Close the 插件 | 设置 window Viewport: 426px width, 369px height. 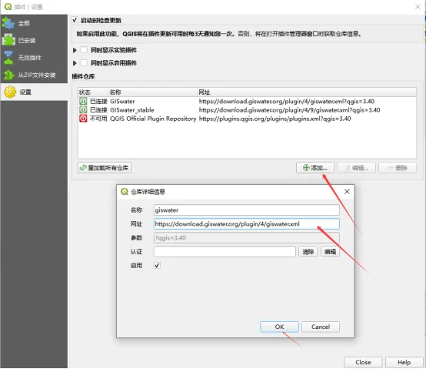point(418,7)
